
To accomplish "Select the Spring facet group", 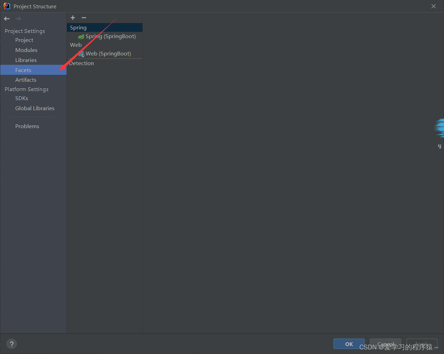I will tap(105, 28).
